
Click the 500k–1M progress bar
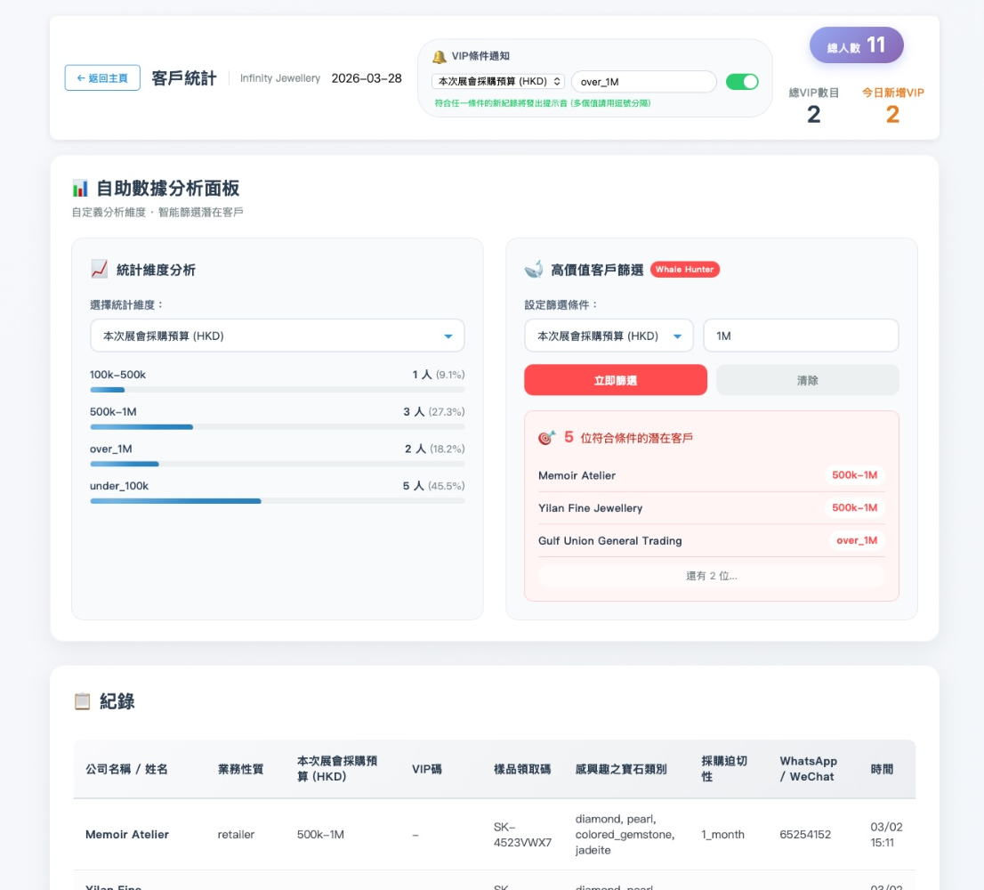coord(278,427)
